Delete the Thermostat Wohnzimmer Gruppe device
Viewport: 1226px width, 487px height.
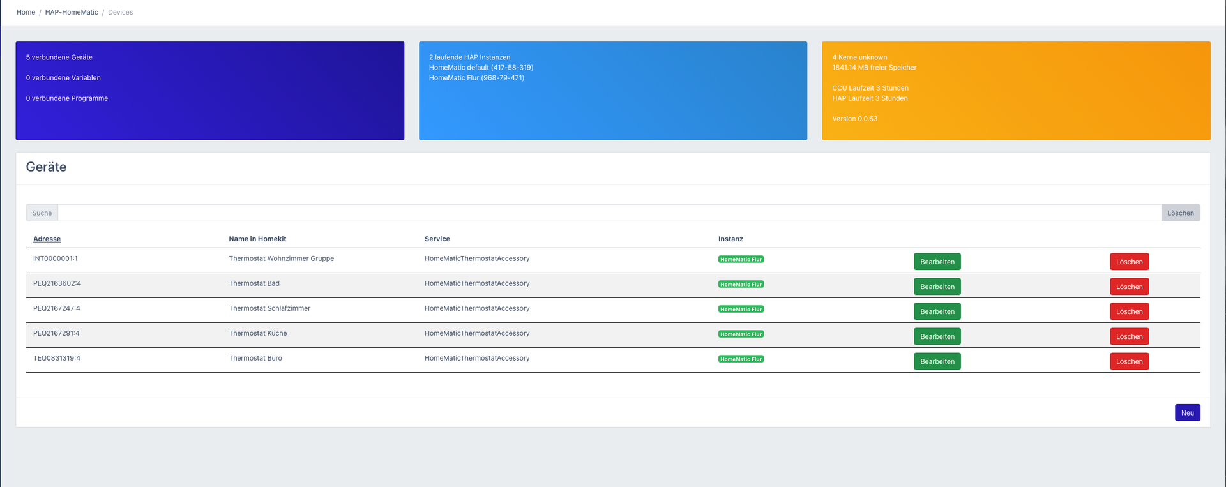1129,262
